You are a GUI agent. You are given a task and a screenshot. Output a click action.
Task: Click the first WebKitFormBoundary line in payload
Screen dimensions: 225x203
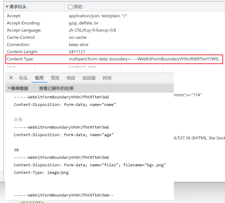62,97
